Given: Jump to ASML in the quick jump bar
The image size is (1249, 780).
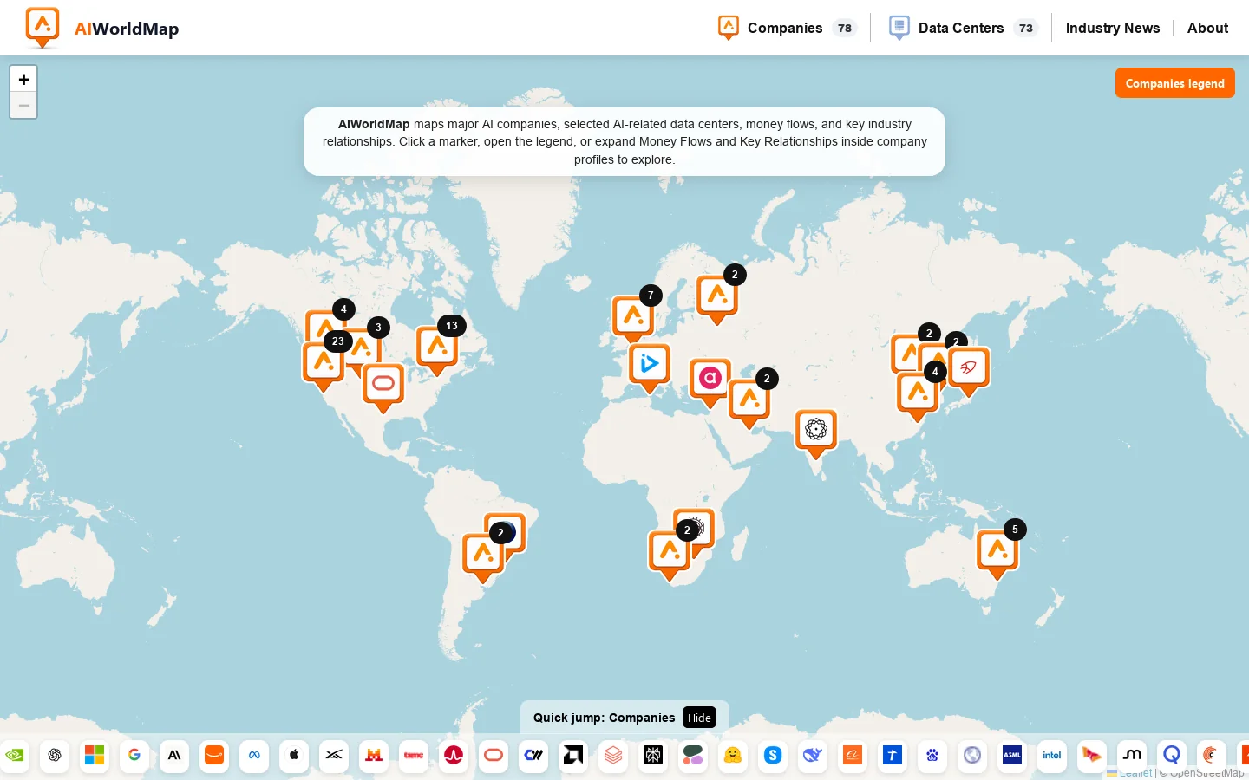Looking at the screenshot, I should [x=1012, y=755].
